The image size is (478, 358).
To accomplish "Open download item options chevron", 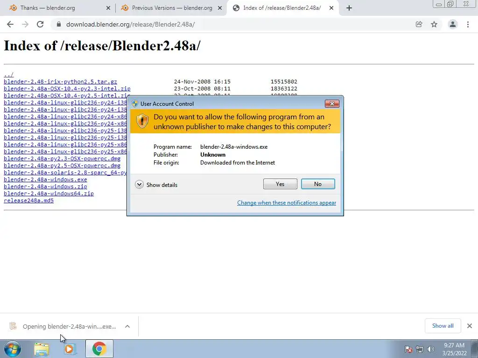I will coord(127,326).
